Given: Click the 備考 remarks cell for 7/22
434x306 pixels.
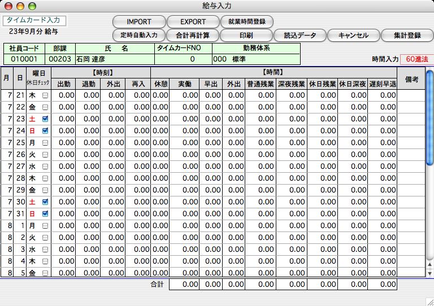Looking at the screenshot, I should (x=411, y=107).
